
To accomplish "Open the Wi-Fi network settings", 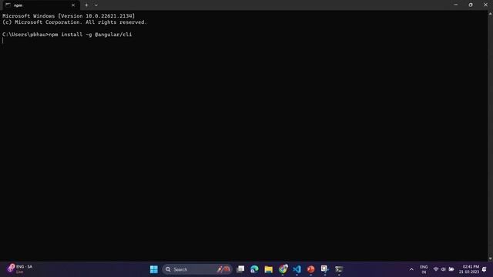I will (436, 269).
